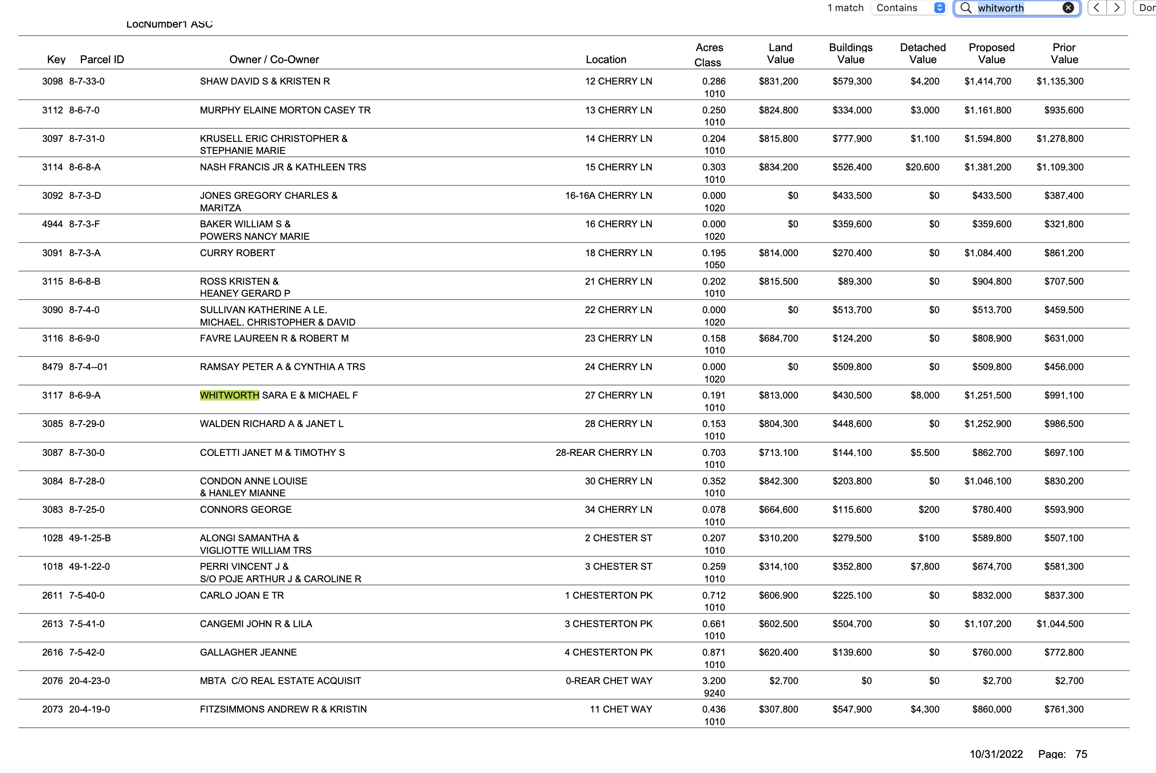Select owner CARLO JOAN E TR
This screenshot has height=773, width=1156.
242,596
